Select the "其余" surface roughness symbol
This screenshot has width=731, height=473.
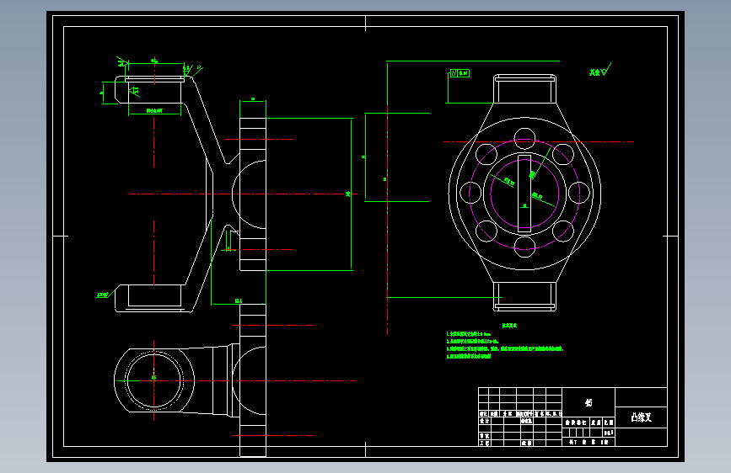tap(599, 71)
